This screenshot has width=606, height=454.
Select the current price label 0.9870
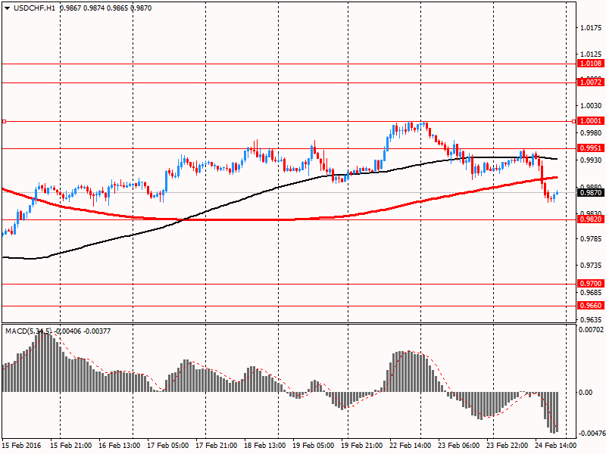[x=591, y=193]
